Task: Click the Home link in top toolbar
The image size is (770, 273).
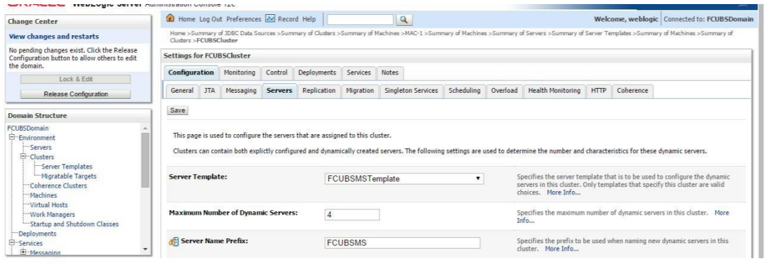Action: 187,19
